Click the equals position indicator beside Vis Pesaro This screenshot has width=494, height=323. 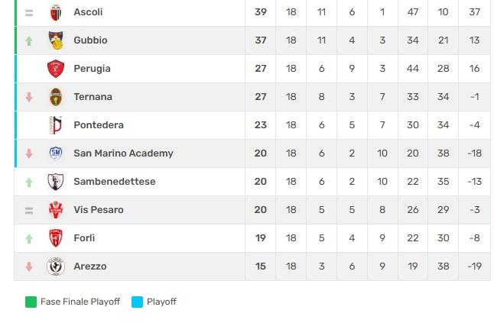pos(29,210)
